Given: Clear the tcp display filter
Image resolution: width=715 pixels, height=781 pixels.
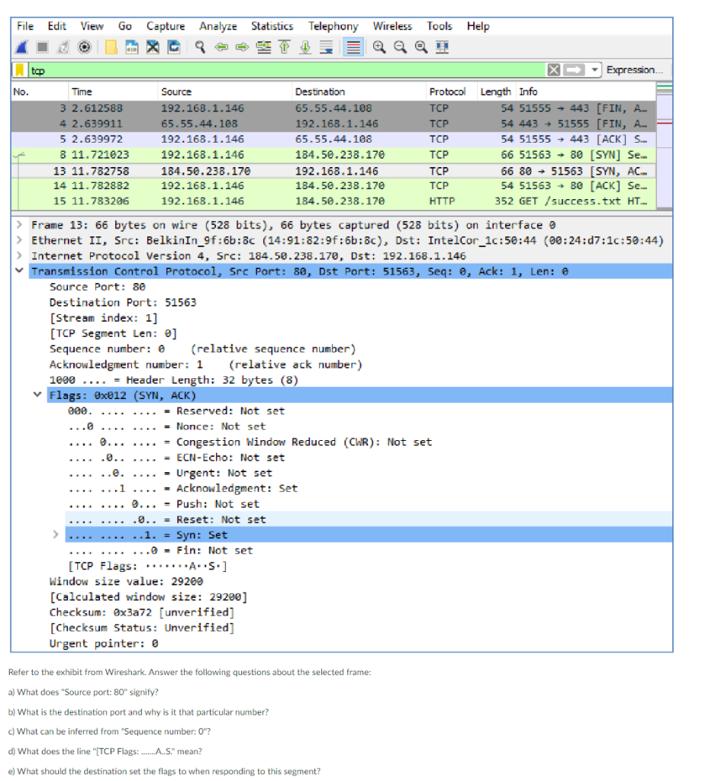Looking at the screenshot, I should tap(555, 70).
